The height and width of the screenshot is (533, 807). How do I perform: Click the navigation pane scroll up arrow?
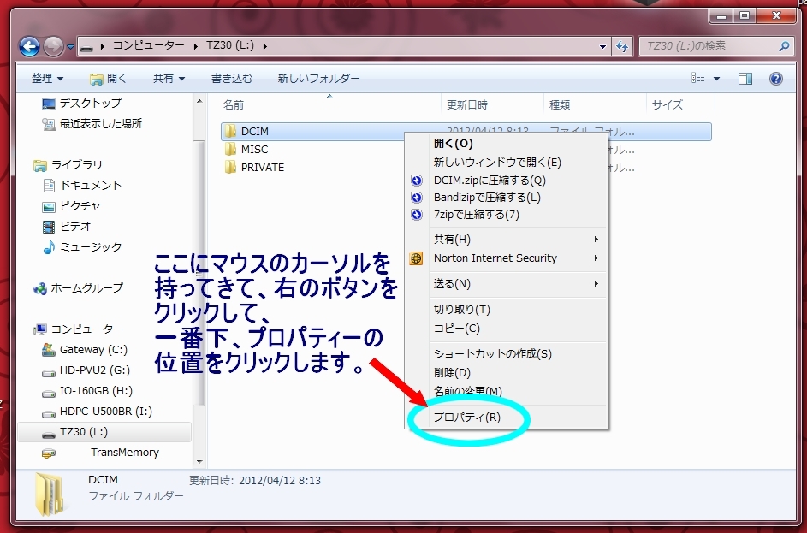(x=199, y=102)
